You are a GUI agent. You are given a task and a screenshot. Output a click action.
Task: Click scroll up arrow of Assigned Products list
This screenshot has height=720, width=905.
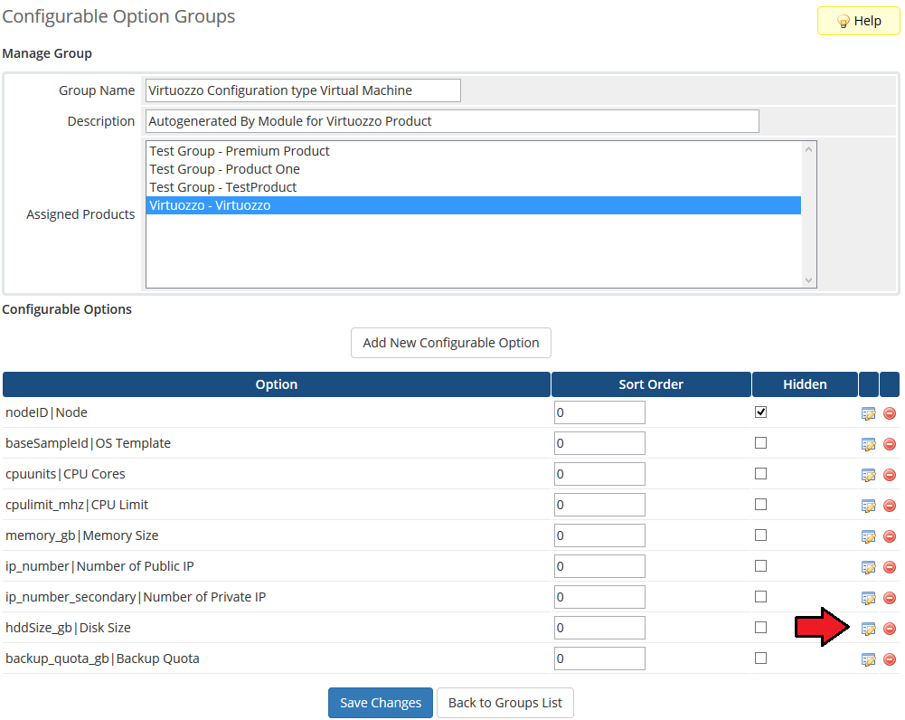[x=808, y=149]
